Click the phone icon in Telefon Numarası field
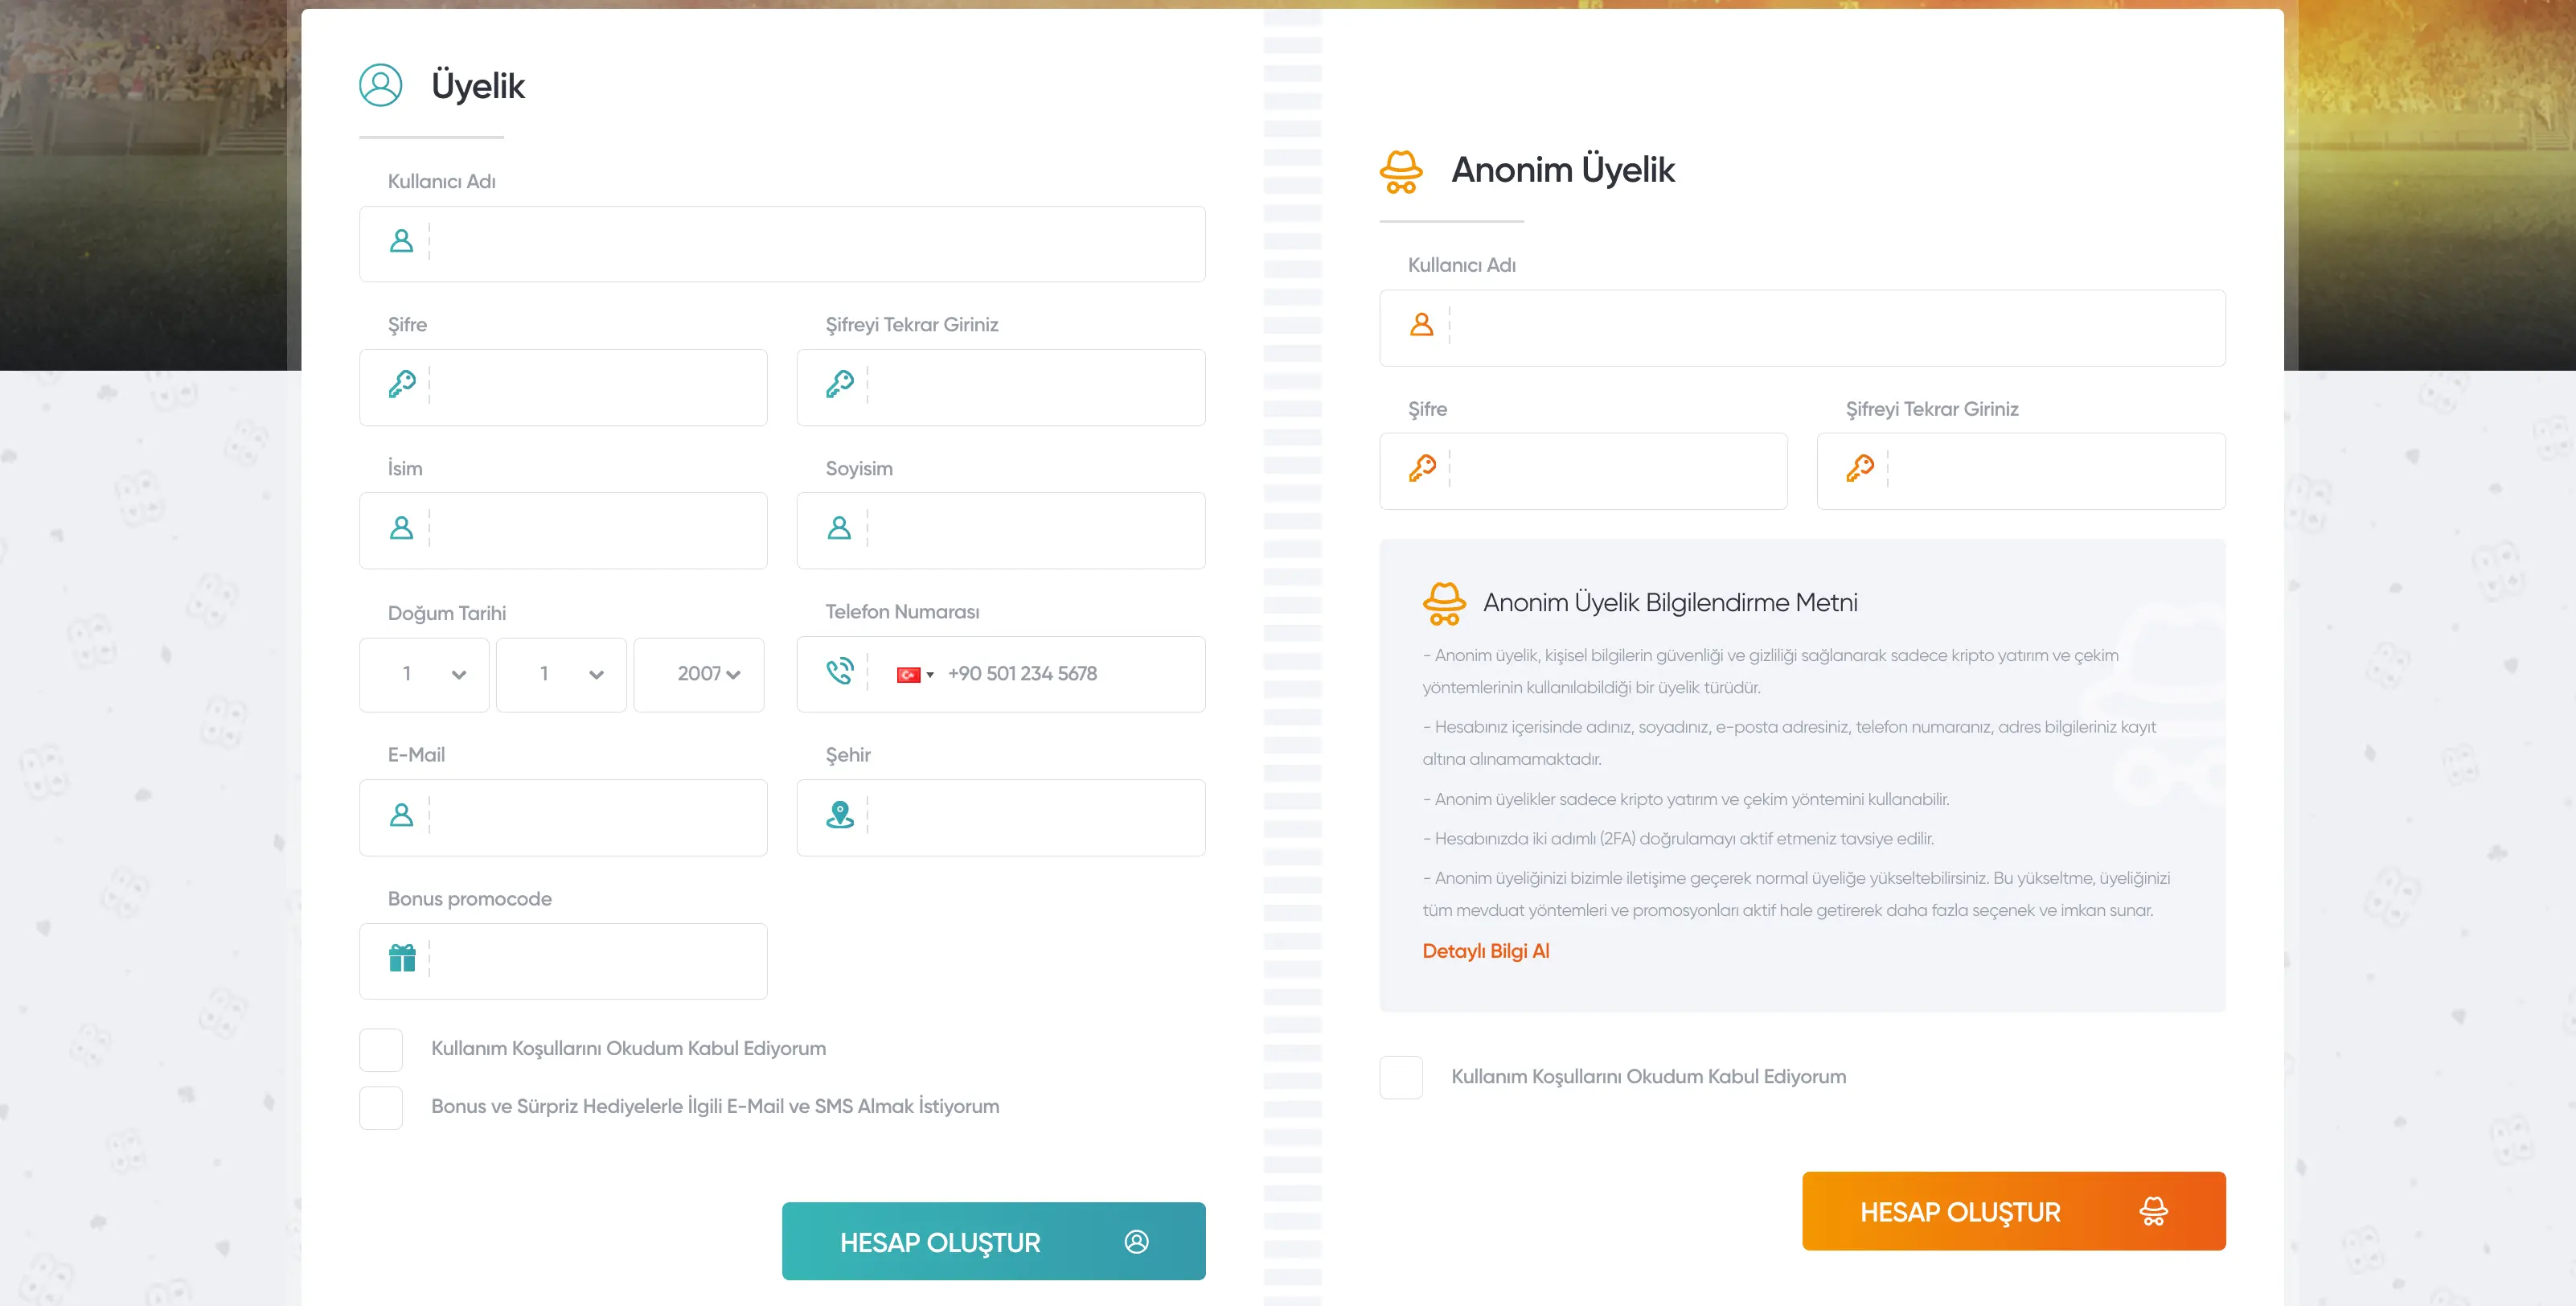 (x=840, y=672)
